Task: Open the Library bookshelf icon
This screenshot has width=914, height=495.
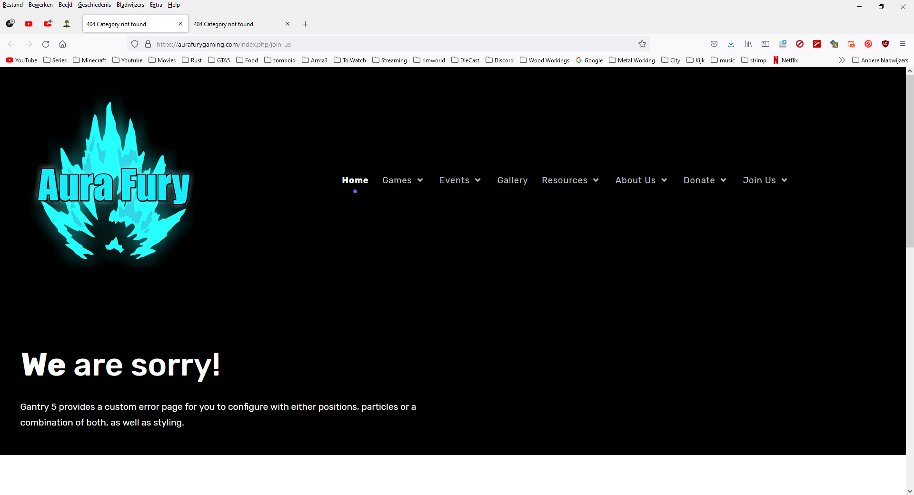Action: click(748, 44)
